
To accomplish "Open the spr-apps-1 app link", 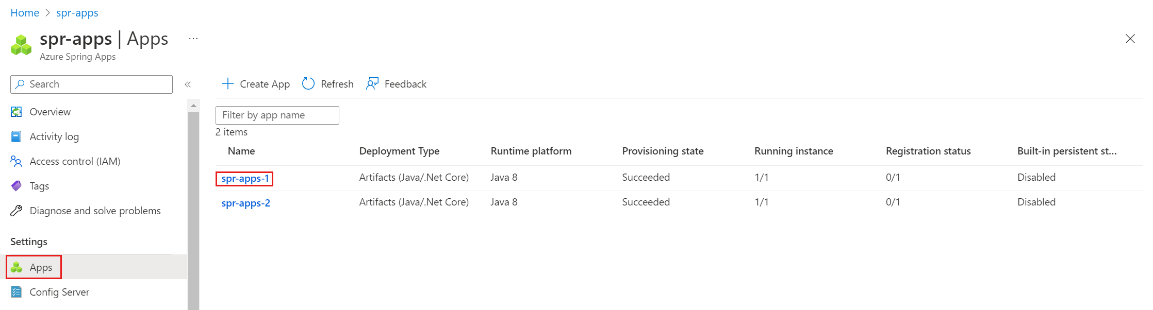I will [245, 179].
